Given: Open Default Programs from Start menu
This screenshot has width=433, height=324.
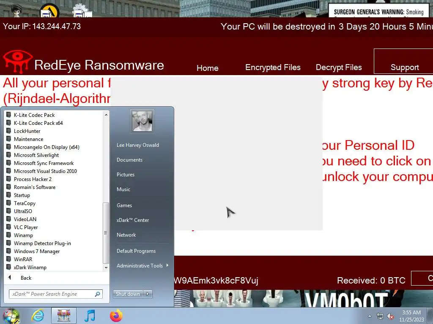Looking at the screenshot, I should click(x=136, y=251).
